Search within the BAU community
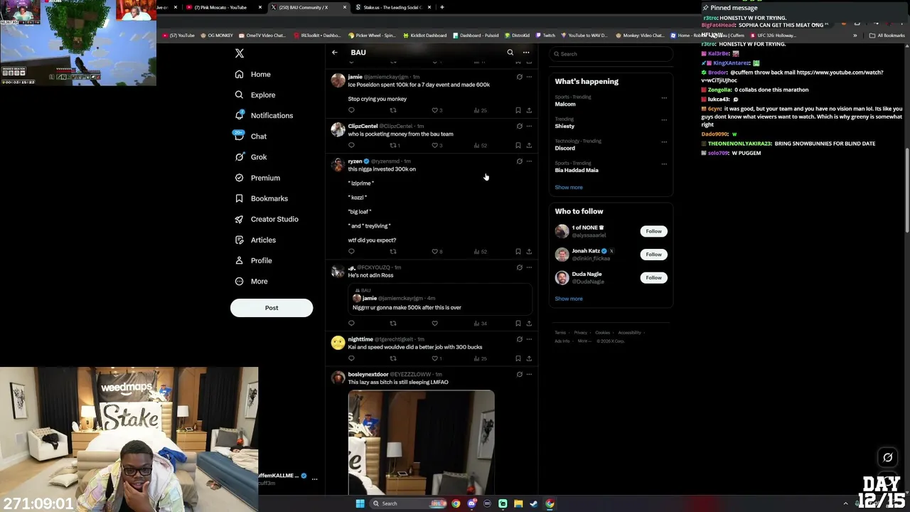The height and width of the screenshot is (512, 910). click(x=510, y=53)
